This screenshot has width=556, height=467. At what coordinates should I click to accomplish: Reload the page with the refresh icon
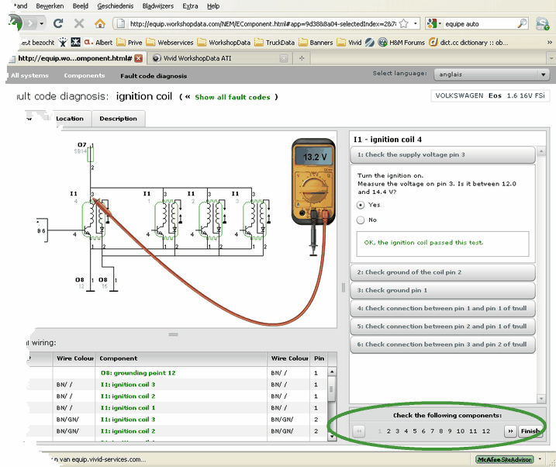pyautogui.click(x=58, y=24)
